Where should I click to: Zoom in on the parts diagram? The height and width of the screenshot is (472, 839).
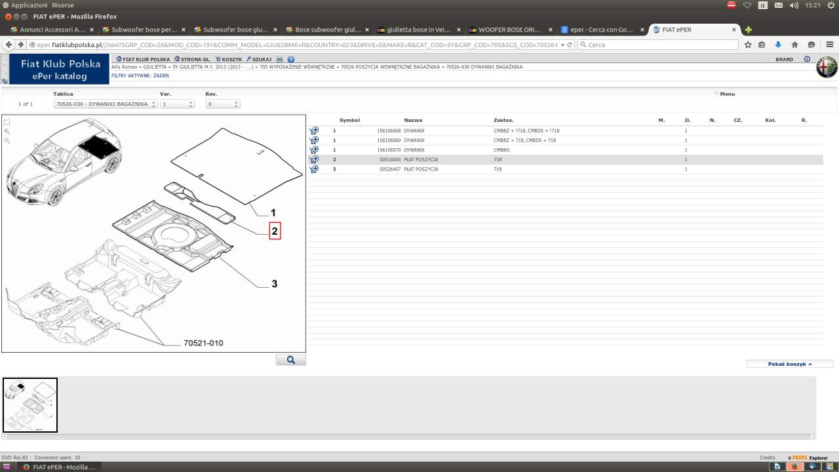pyautogui.click(x=7, y=132)
